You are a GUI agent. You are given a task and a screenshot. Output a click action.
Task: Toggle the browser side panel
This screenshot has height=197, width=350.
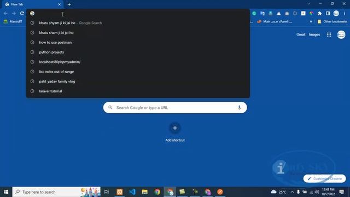[x=328, y=13]
